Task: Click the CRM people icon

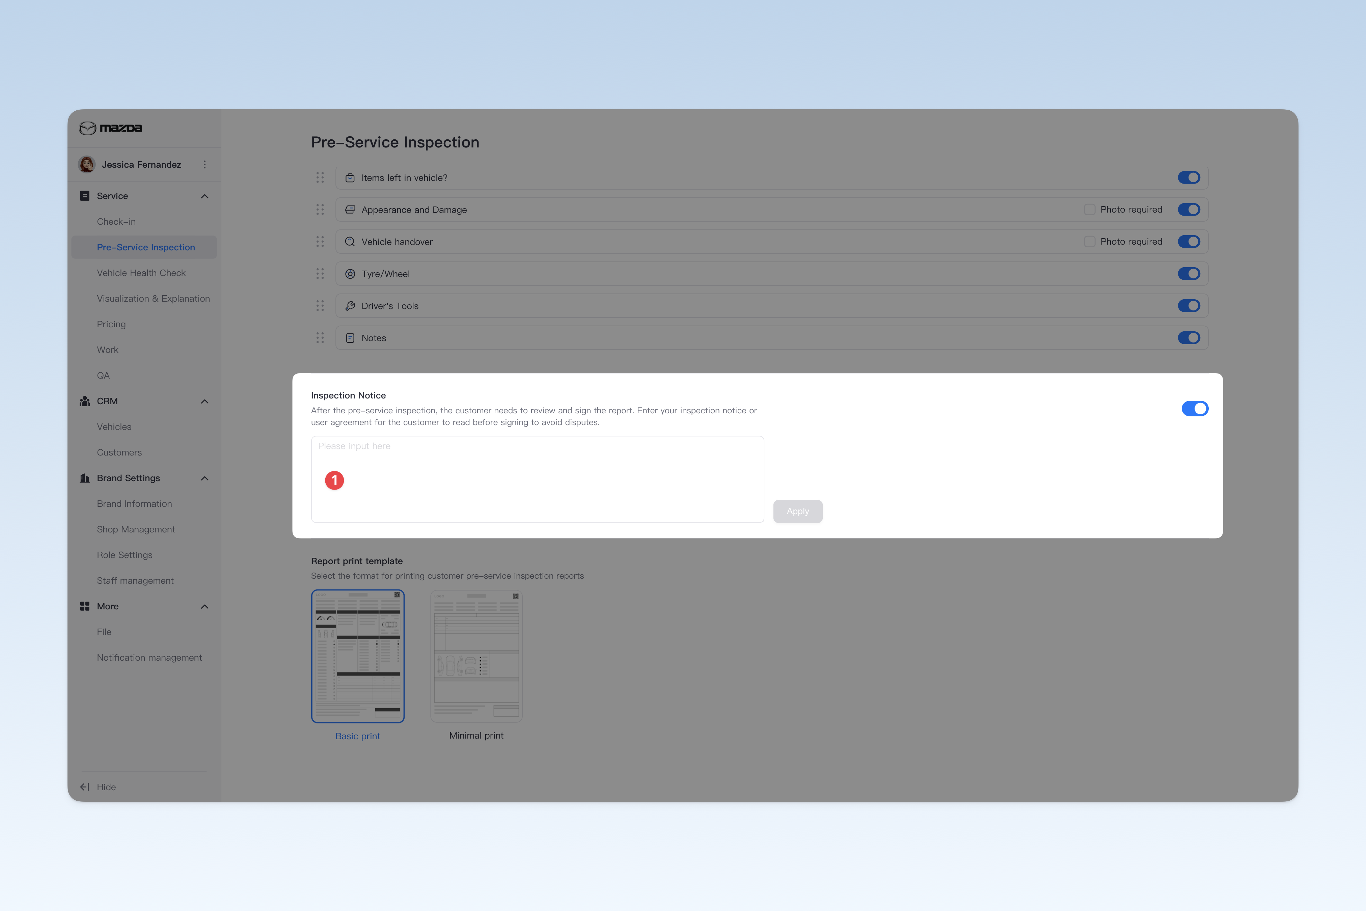Action: (85, 401)
